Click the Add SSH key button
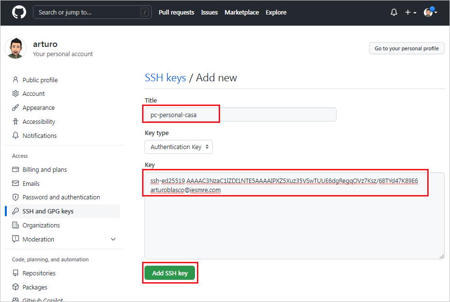450x302 pixels. coord(170,272)
